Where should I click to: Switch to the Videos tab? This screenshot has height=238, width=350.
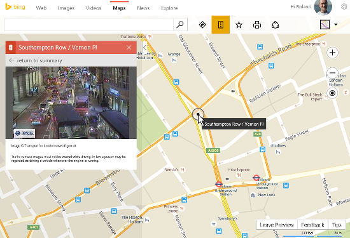(94, 8)
